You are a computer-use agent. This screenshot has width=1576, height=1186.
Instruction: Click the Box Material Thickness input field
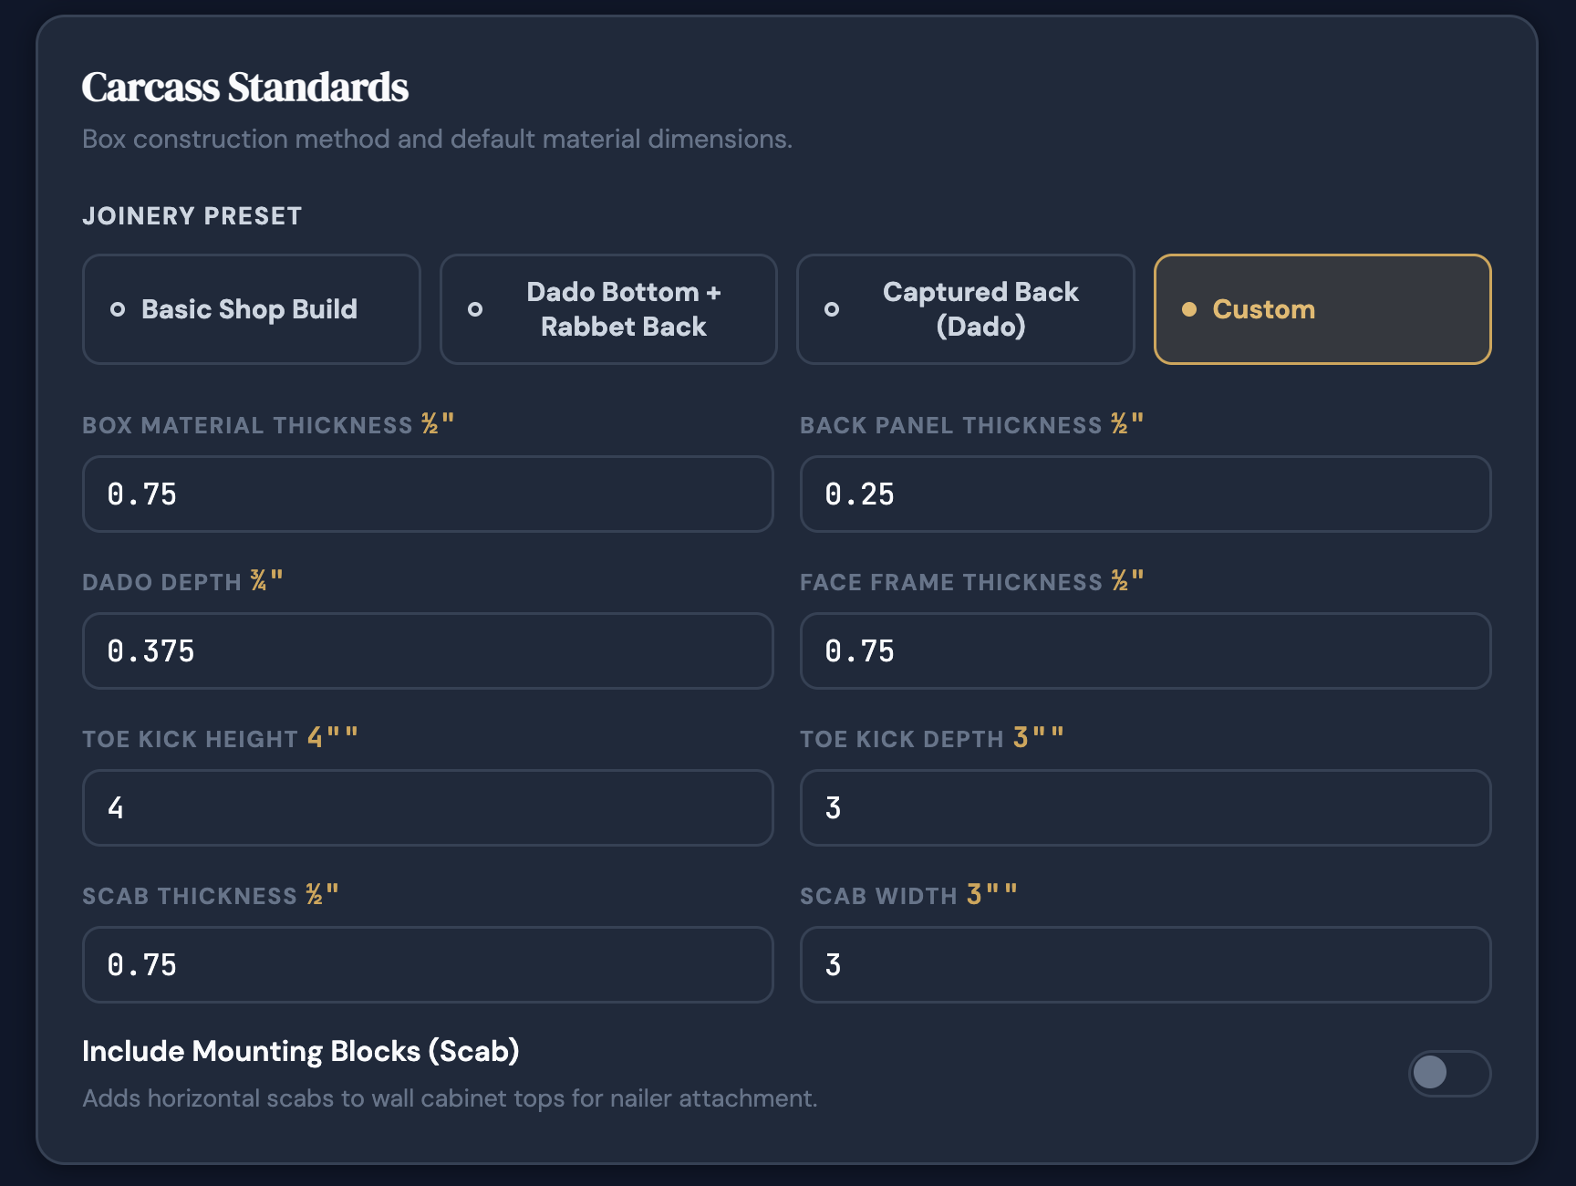point(427,494)
